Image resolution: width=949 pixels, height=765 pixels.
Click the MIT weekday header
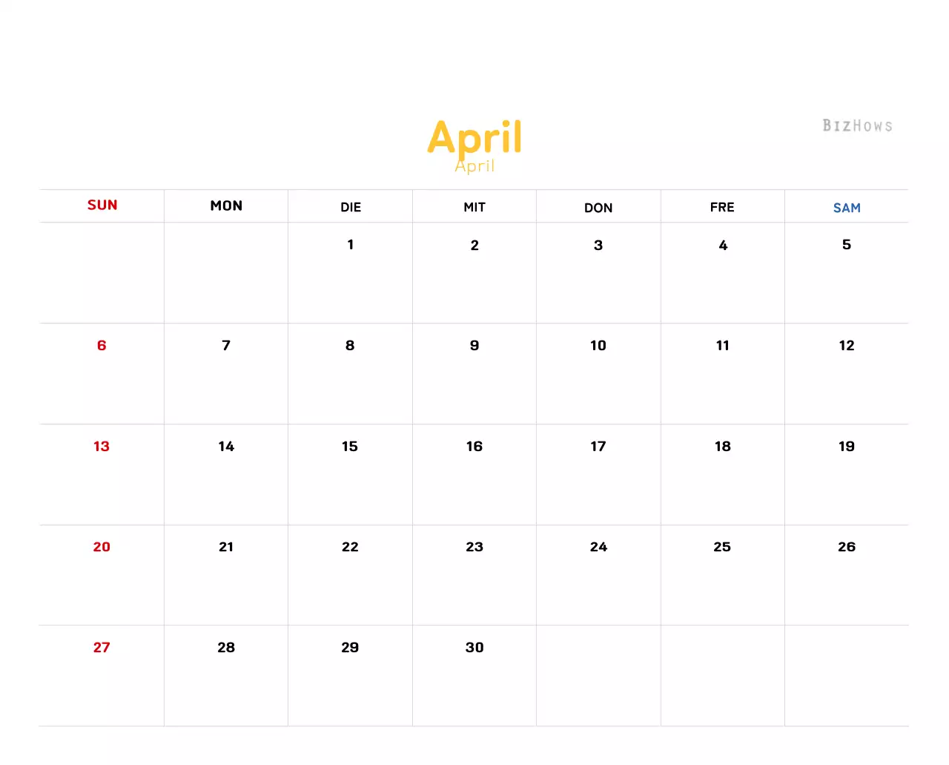click(474, 207)
